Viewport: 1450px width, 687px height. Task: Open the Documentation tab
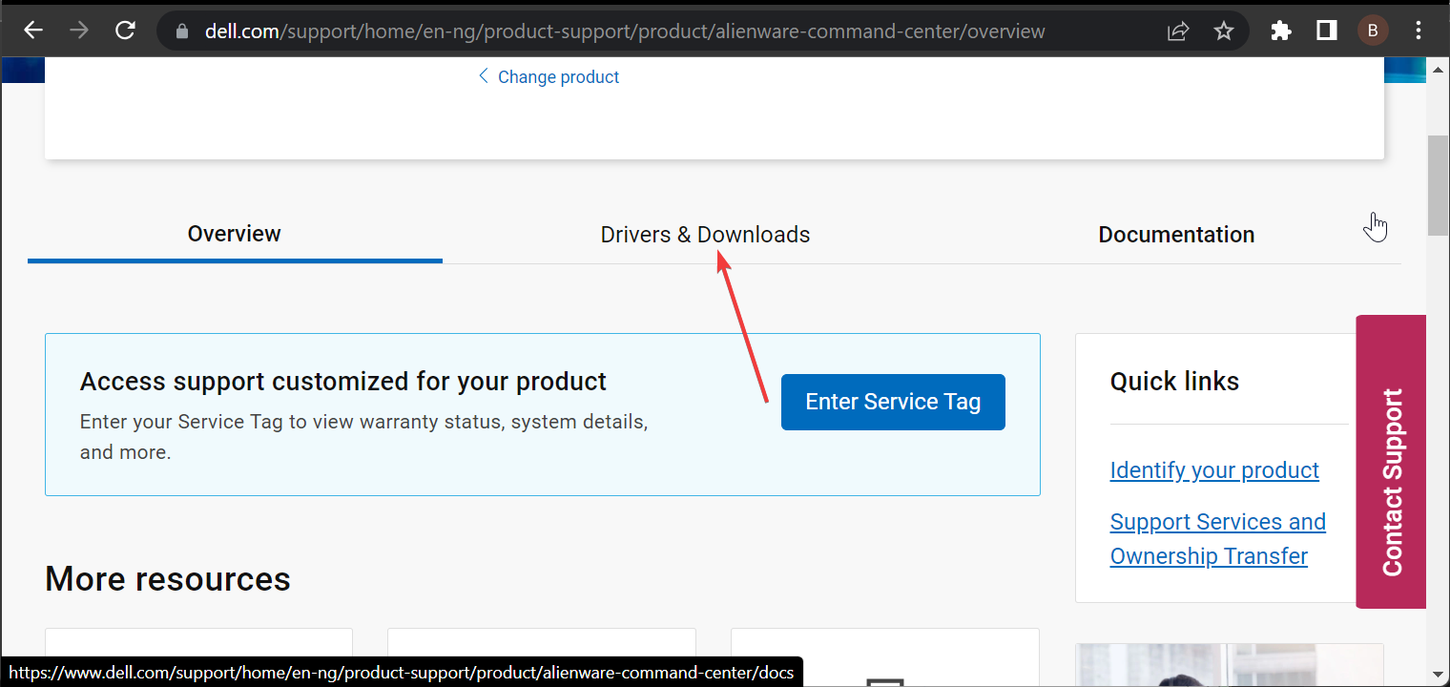point(1176,235)
